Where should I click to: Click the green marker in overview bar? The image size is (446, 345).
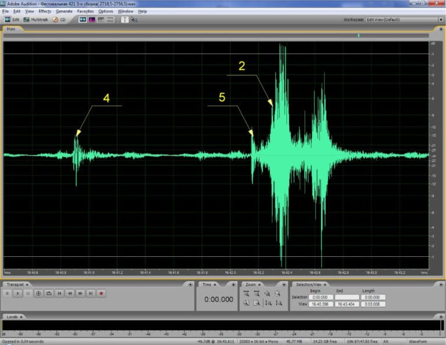click(359, 35)
